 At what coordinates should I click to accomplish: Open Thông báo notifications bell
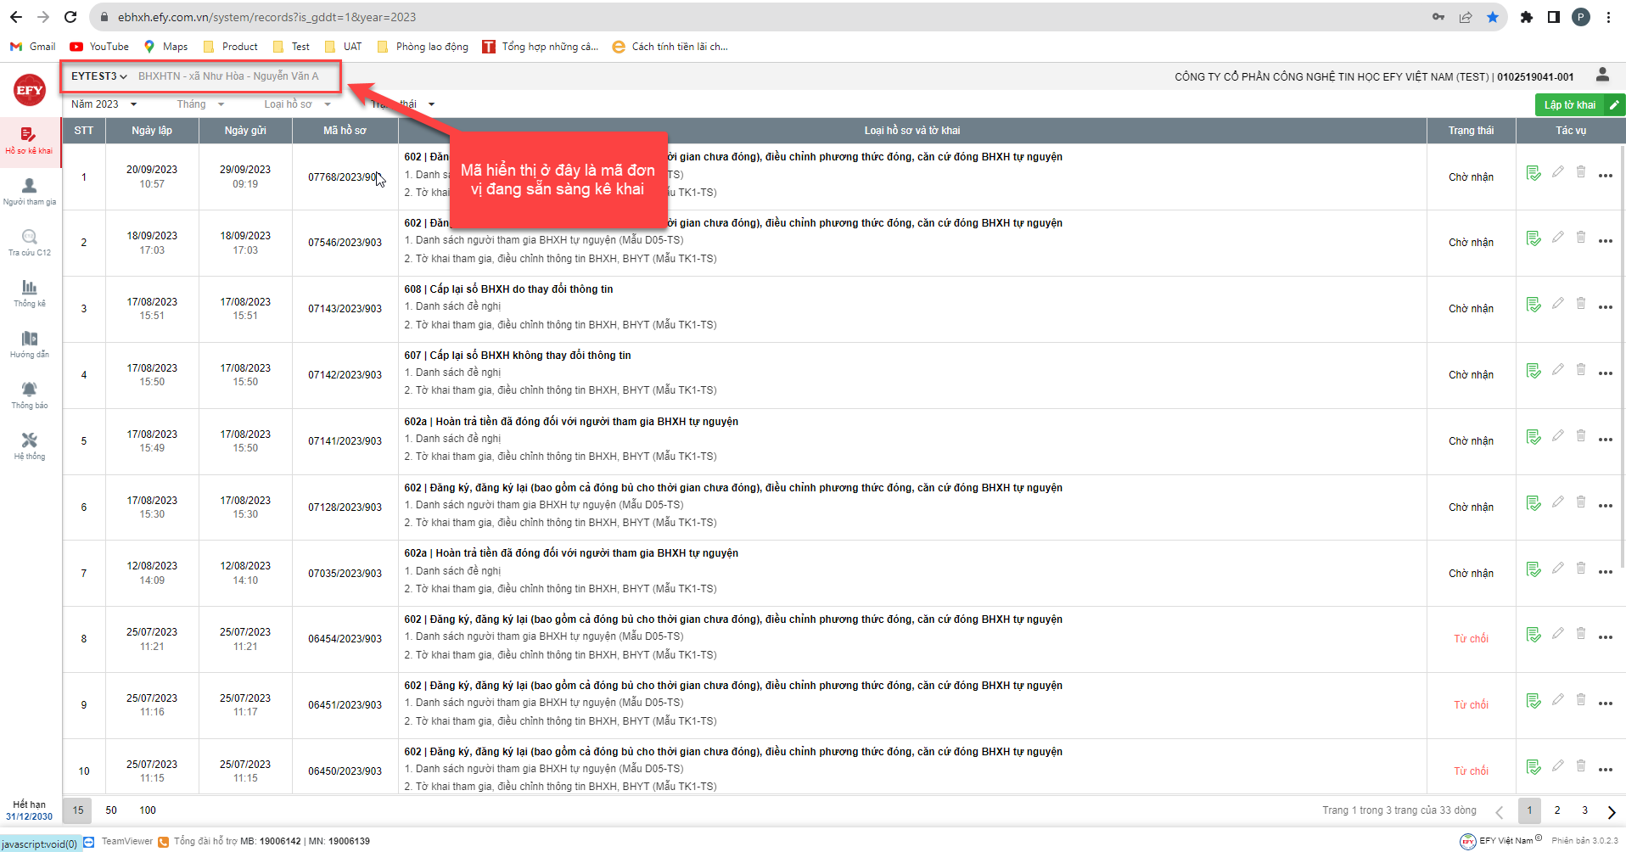click(30, 395)
